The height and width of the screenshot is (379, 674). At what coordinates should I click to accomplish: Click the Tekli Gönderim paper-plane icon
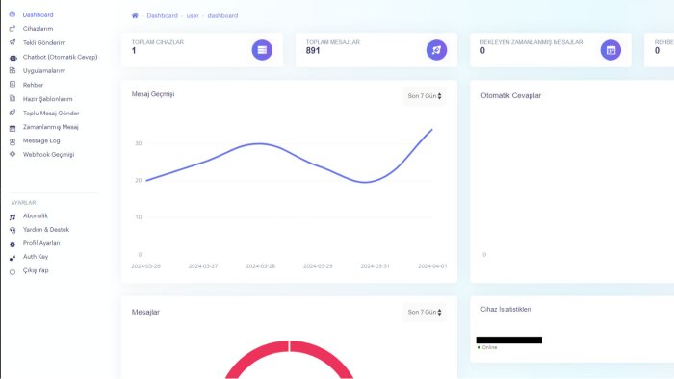pos(12,42)
